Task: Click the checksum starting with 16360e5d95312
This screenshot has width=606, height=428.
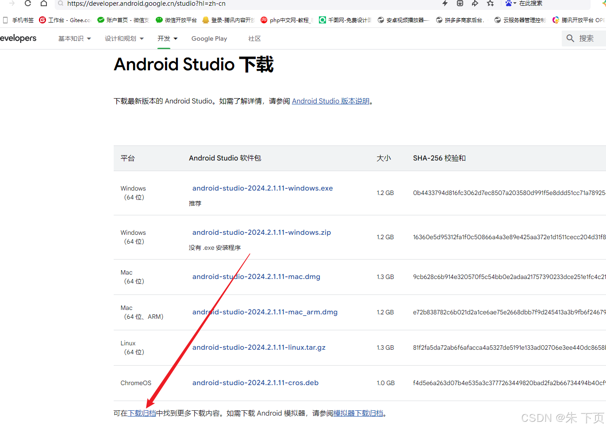Action: [509, 237]
